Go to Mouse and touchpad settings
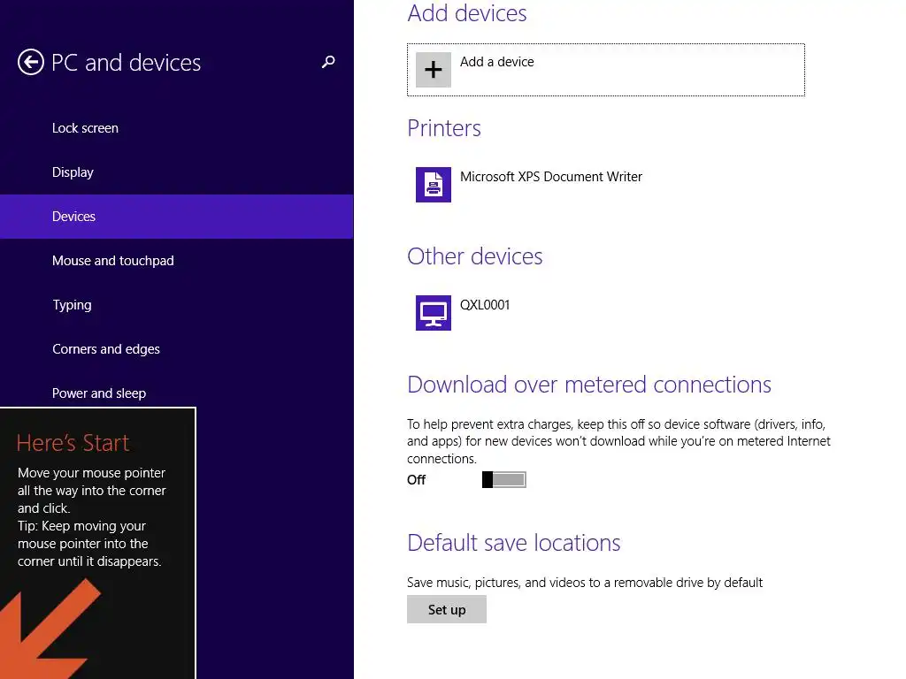 tap(112, 261)
